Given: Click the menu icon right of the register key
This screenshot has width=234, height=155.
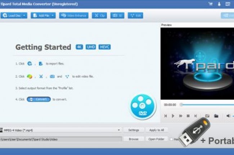Looking at the screenshot, I should [x=228, y=4].
